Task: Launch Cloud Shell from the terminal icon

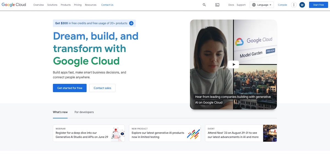Action: [x=217, y=5]
